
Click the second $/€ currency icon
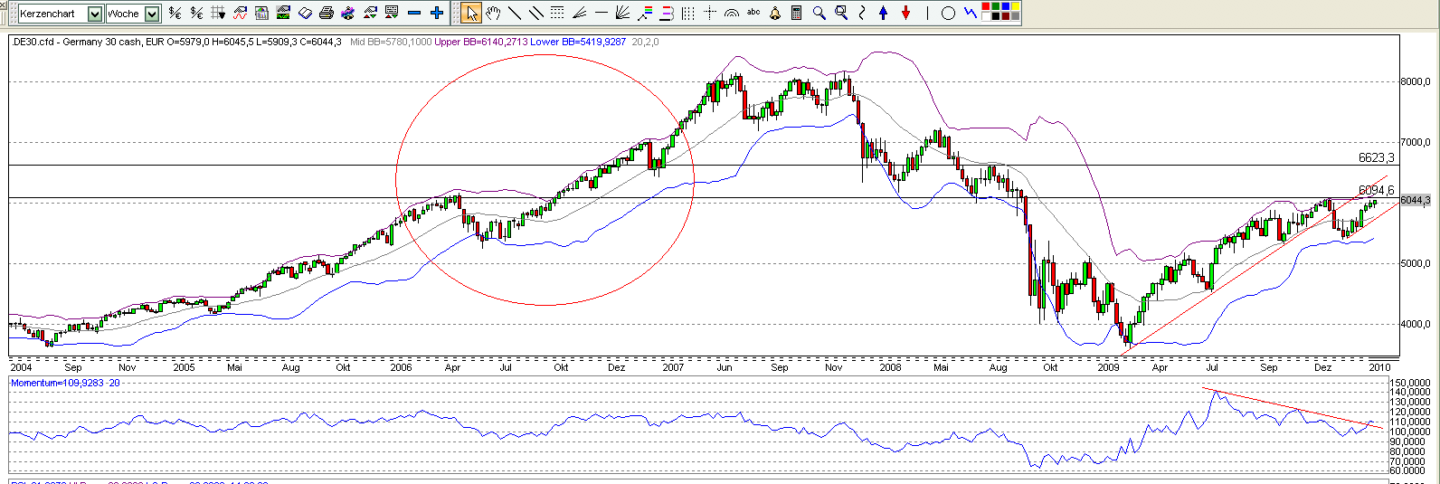(x=196, y=13)
